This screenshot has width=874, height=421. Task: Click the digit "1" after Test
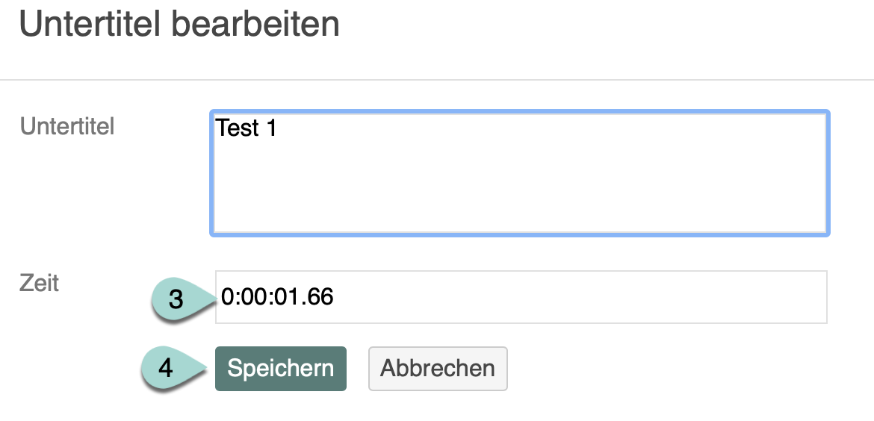click(270, 128)
